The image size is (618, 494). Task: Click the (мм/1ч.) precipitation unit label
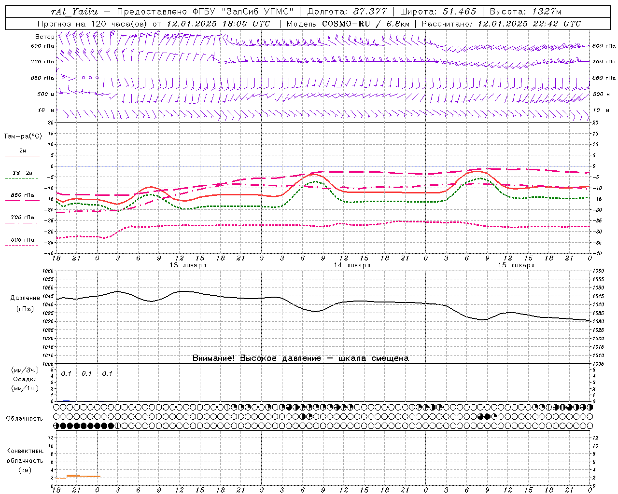coord(25,388)
